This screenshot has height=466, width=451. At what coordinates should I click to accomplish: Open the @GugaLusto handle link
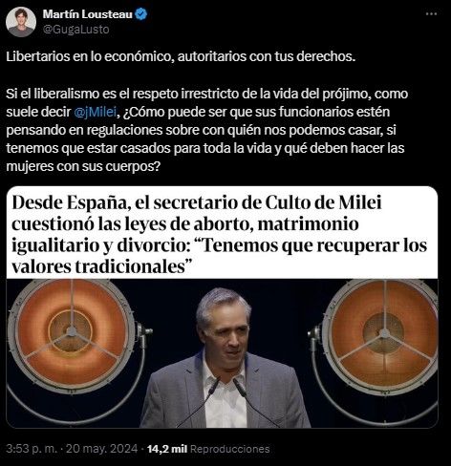point(76,30)
